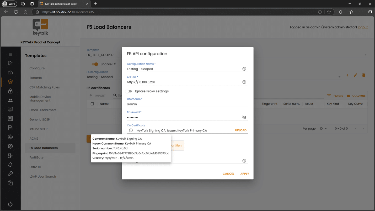
Task: Open the Per page rows dropdown
Action: [x=323, y=129]
